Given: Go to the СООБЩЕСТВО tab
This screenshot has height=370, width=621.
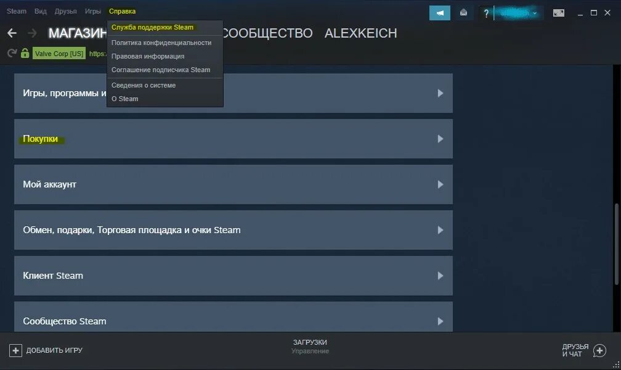Looking at the screenshot, I should [x=267, y=33].
